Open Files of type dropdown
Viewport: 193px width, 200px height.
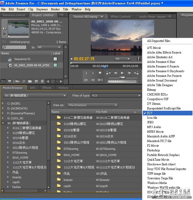(116, 95)
